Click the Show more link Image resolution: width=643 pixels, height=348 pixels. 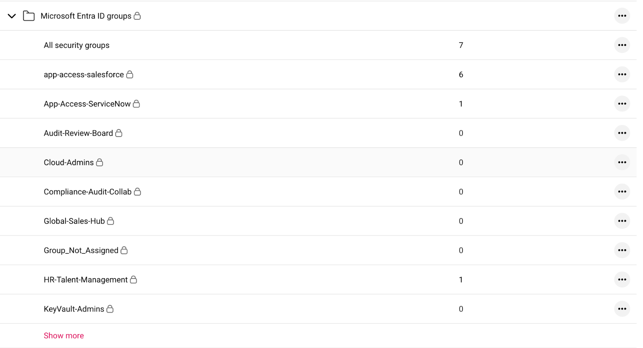click(63, 336)
